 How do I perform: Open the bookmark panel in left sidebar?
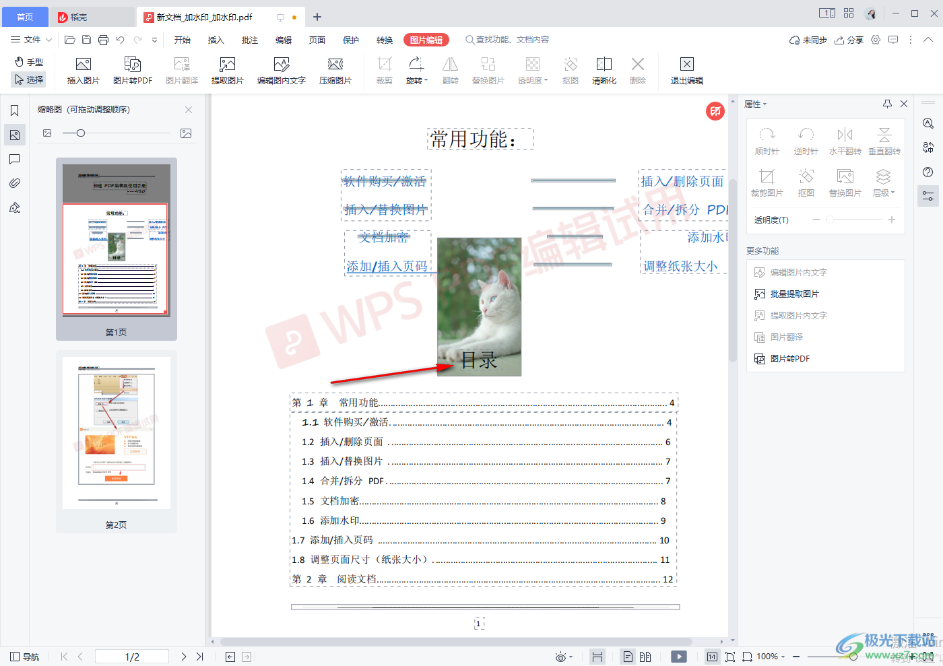coord(15,111)
